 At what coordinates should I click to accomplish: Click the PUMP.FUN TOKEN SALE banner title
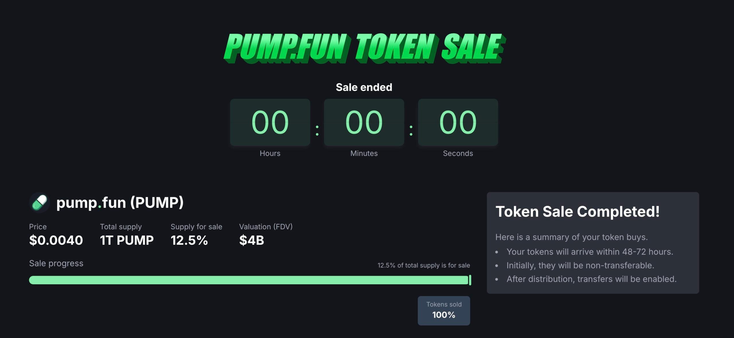(364, 48)
